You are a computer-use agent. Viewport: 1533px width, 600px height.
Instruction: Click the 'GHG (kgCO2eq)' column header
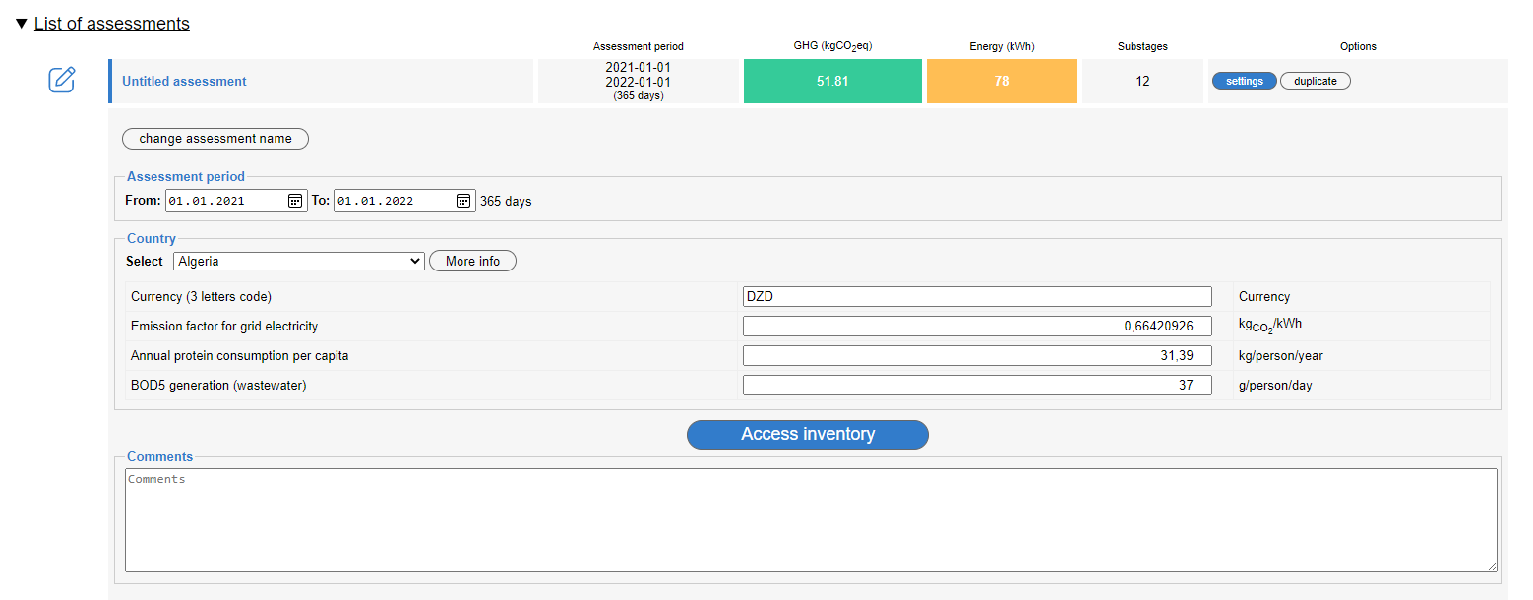pyautogui.click(x=832, y=46)
